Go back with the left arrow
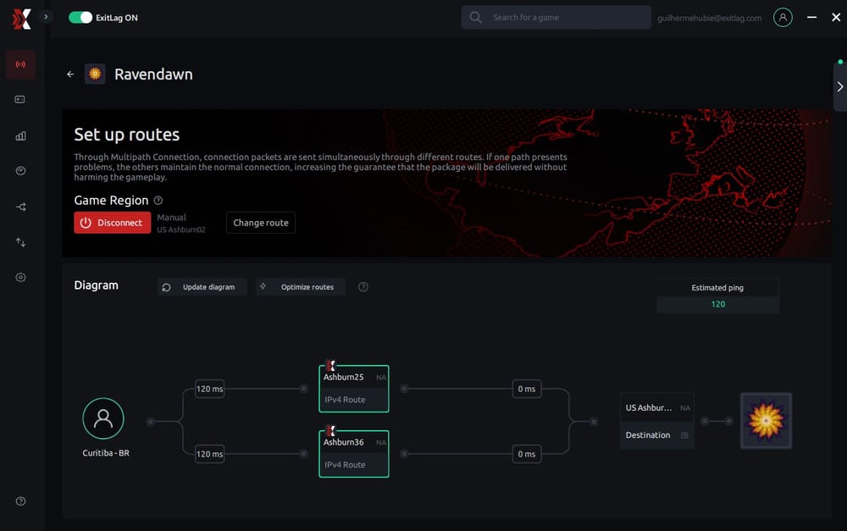The image size is (847, 531). pos(70,74)
